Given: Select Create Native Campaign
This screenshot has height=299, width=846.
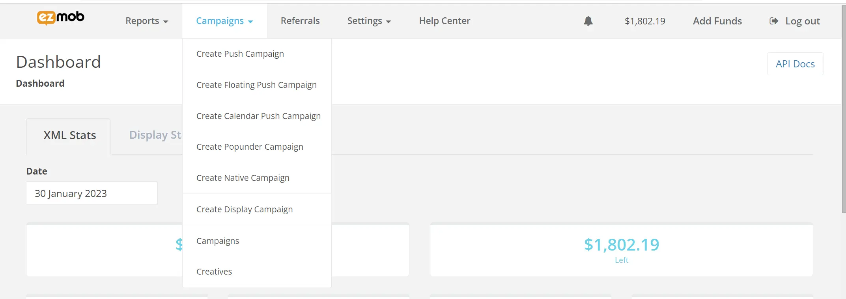Looking at the screenshot, I should coord(243,178).
